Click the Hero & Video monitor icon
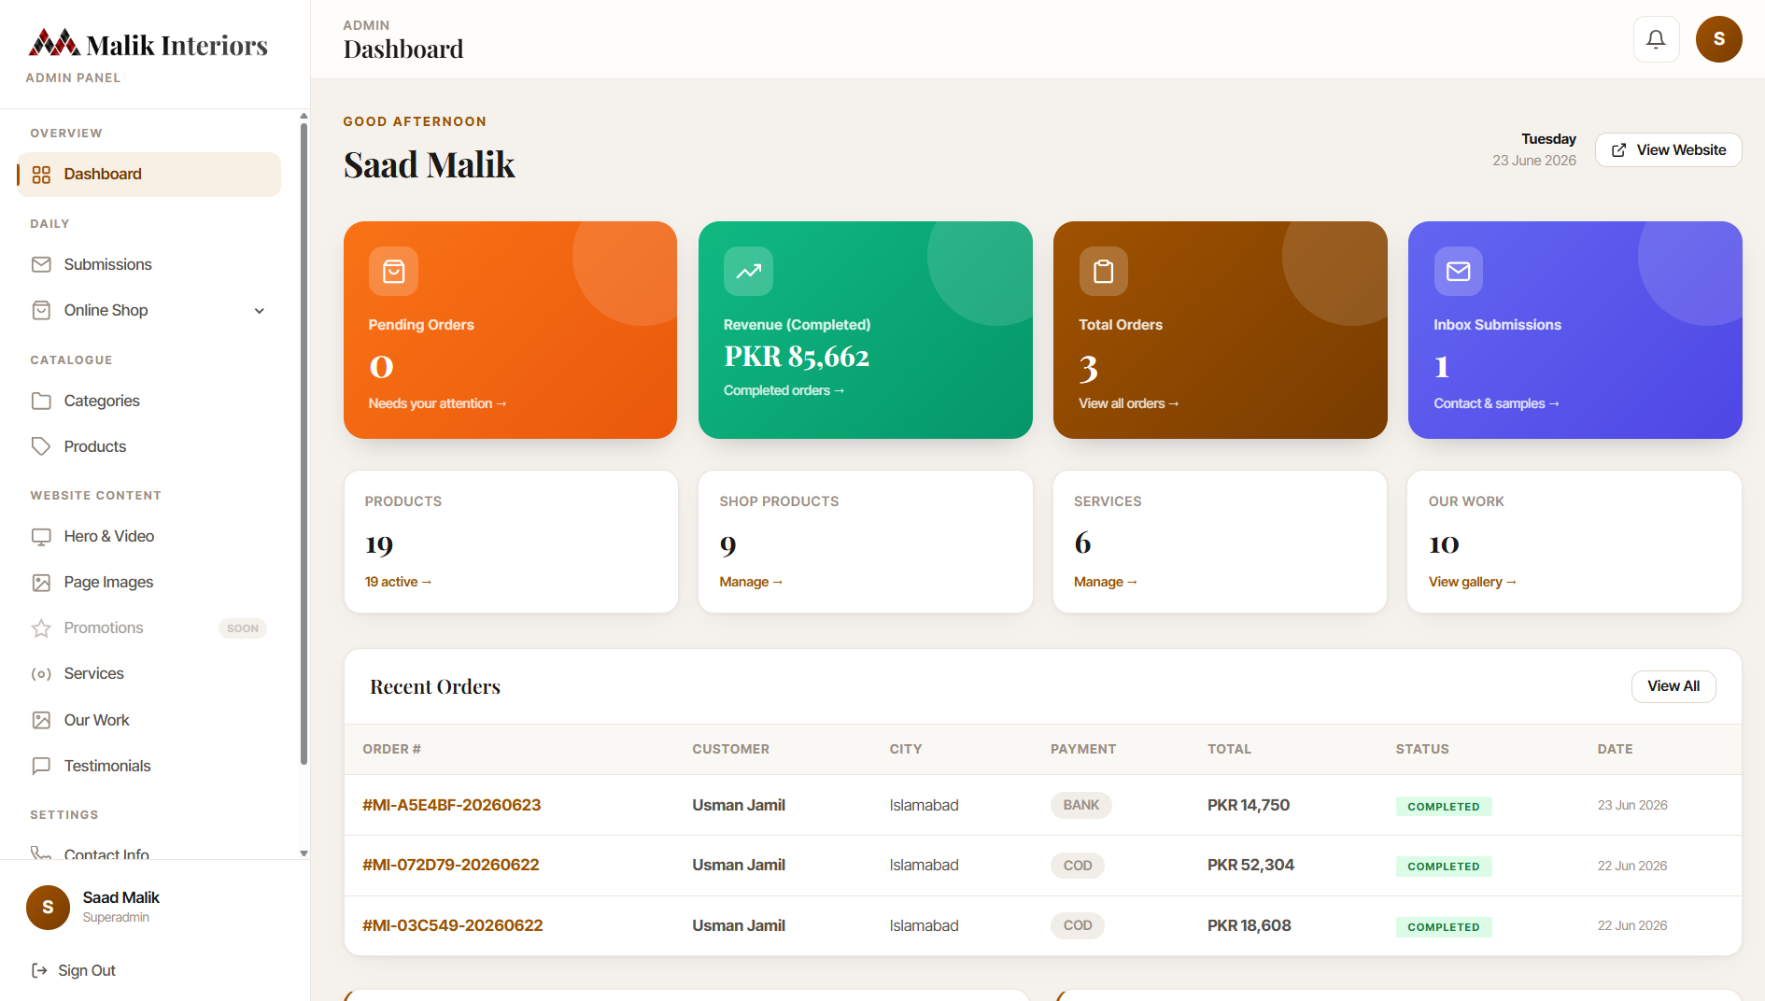This screenshot has width=1765, height=1001. click(x=41, y=537)
